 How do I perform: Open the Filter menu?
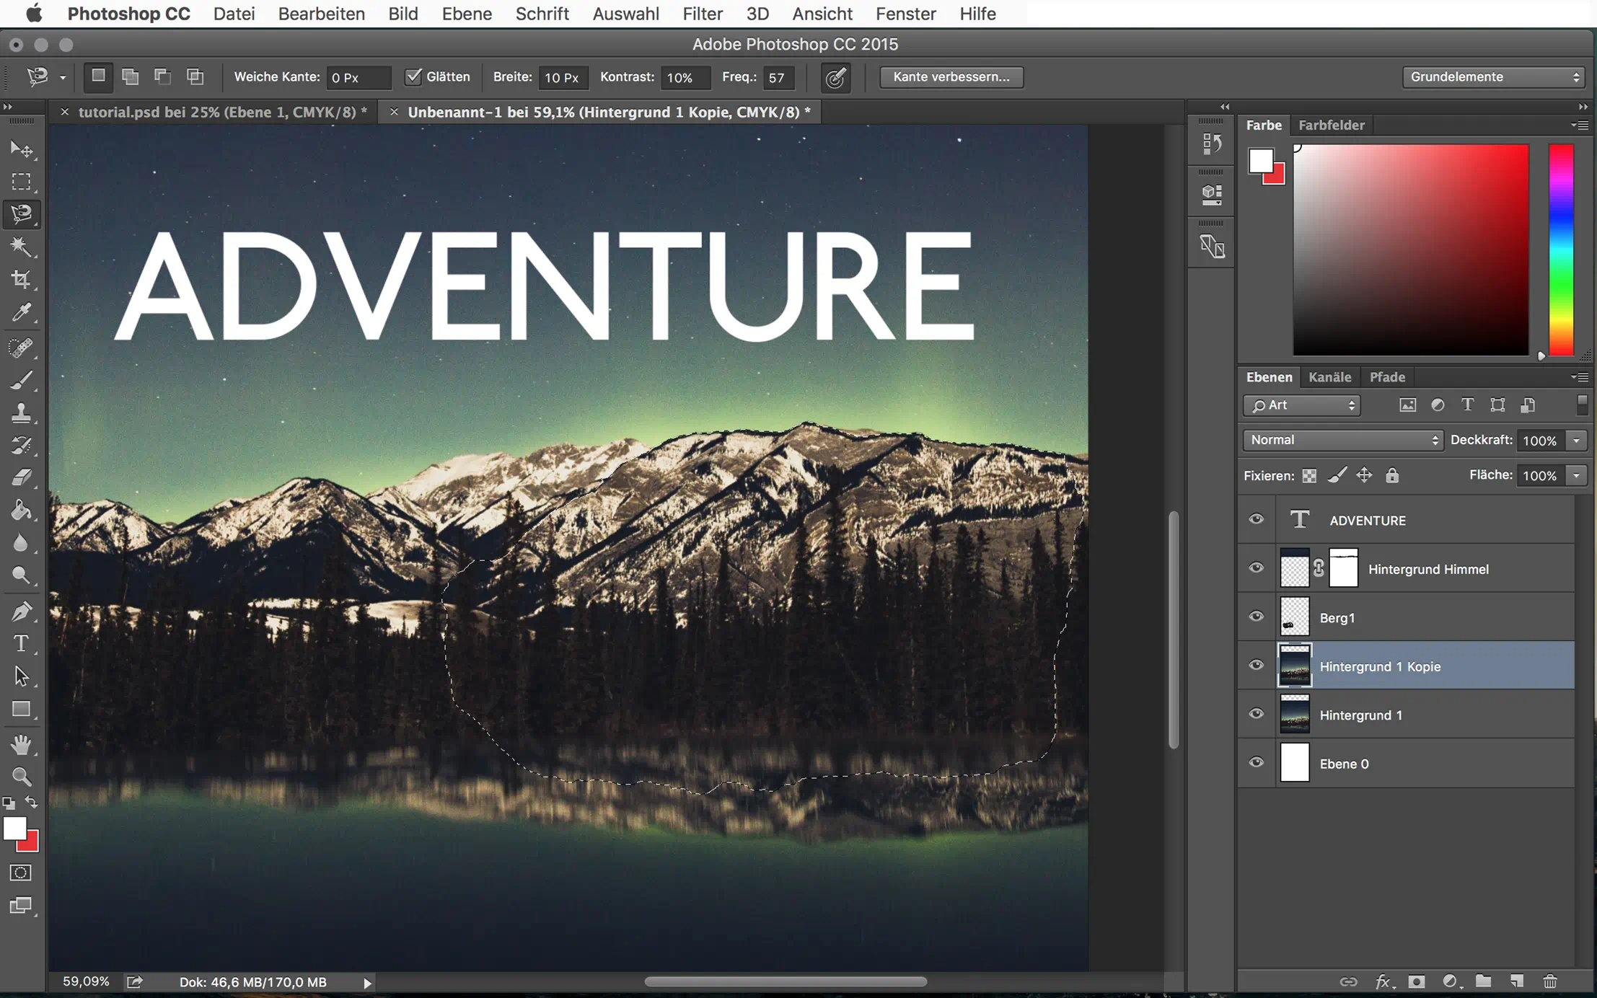[x=702, y=14]
